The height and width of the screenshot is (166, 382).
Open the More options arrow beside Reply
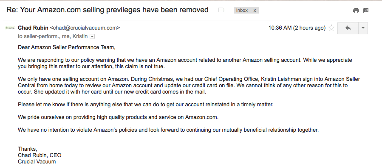pyautogui.click(x=363, y=28)
